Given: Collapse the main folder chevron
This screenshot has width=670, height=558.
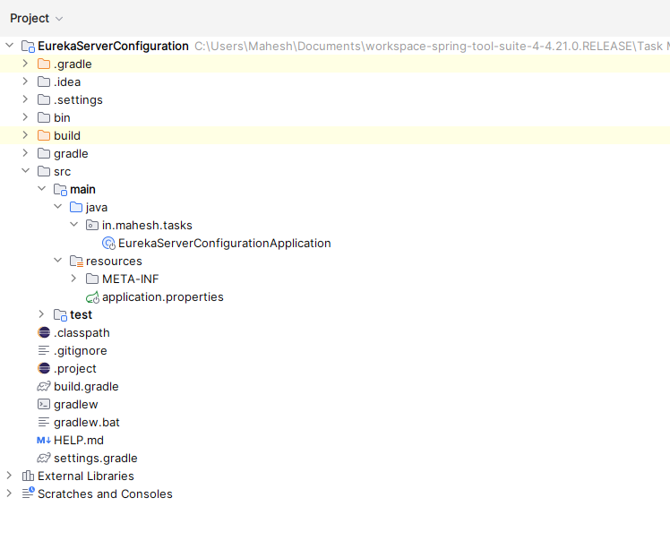Looking at the screenshot, I should pyautogui.click(x=41, y=189).
